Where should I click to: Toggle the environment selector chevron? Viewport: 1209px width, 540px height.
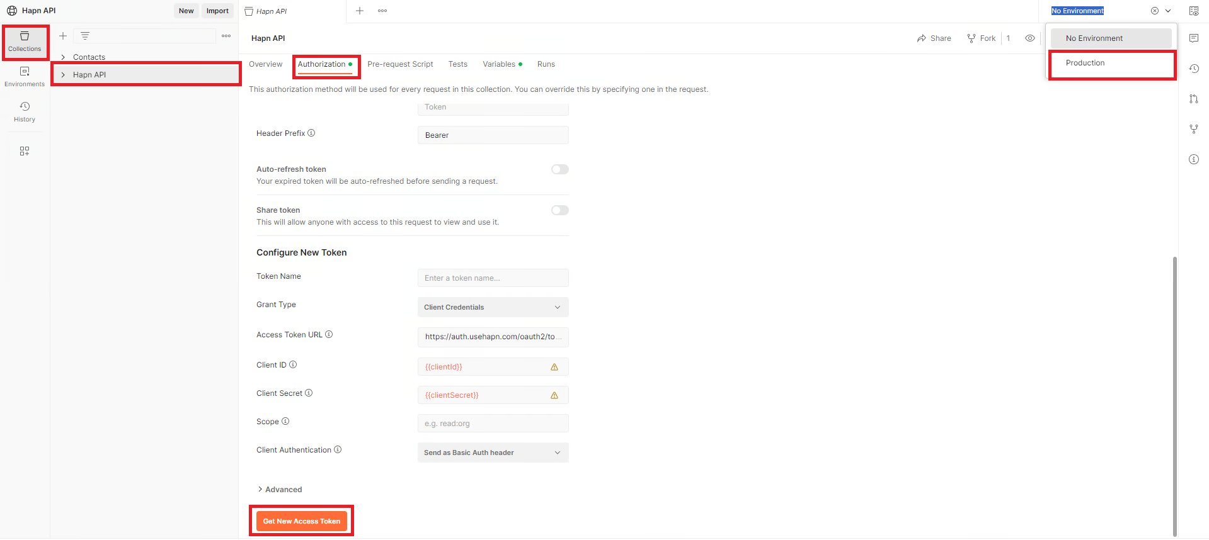click(1168, 11)
